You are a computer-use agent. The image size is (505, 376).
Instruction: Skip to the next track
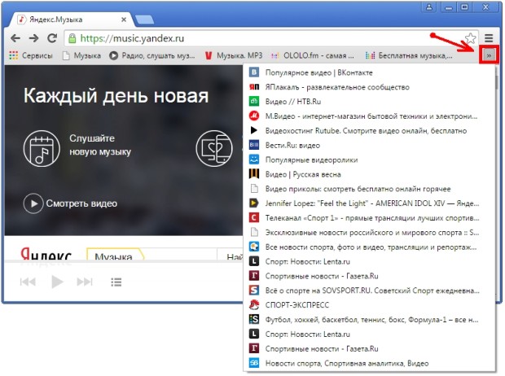85,282
